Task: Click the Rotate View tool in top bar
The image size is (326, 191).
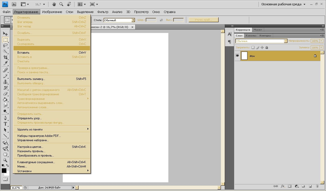Action: click(x=69, y=4)
